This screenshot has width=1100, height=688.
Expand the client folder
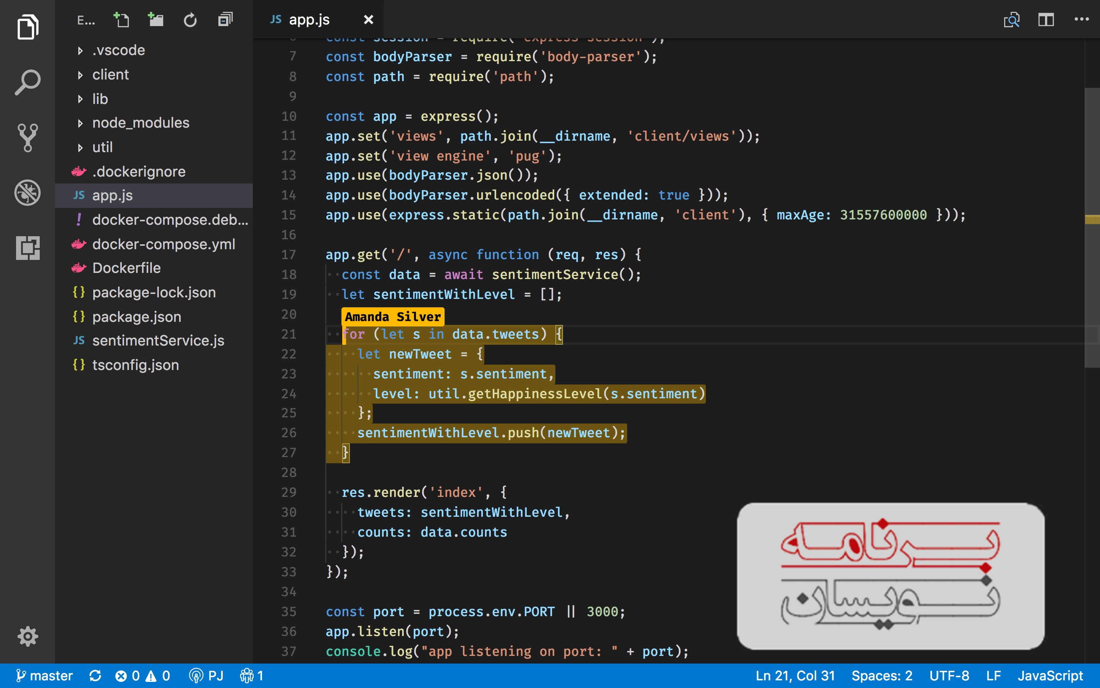[x=110, y=75]
